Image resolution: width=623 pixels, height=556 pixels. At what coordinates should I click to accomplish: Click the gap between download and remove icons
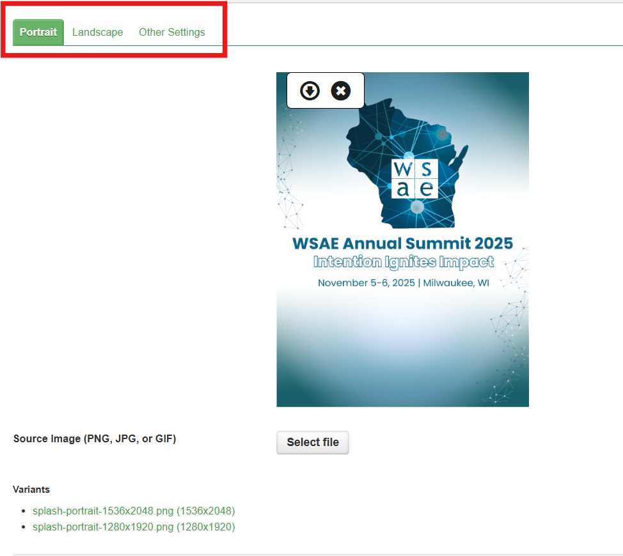tap(326, 91)
